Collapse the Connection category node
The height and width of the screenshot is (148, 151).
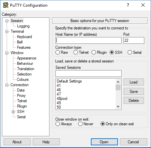[7, 85]
